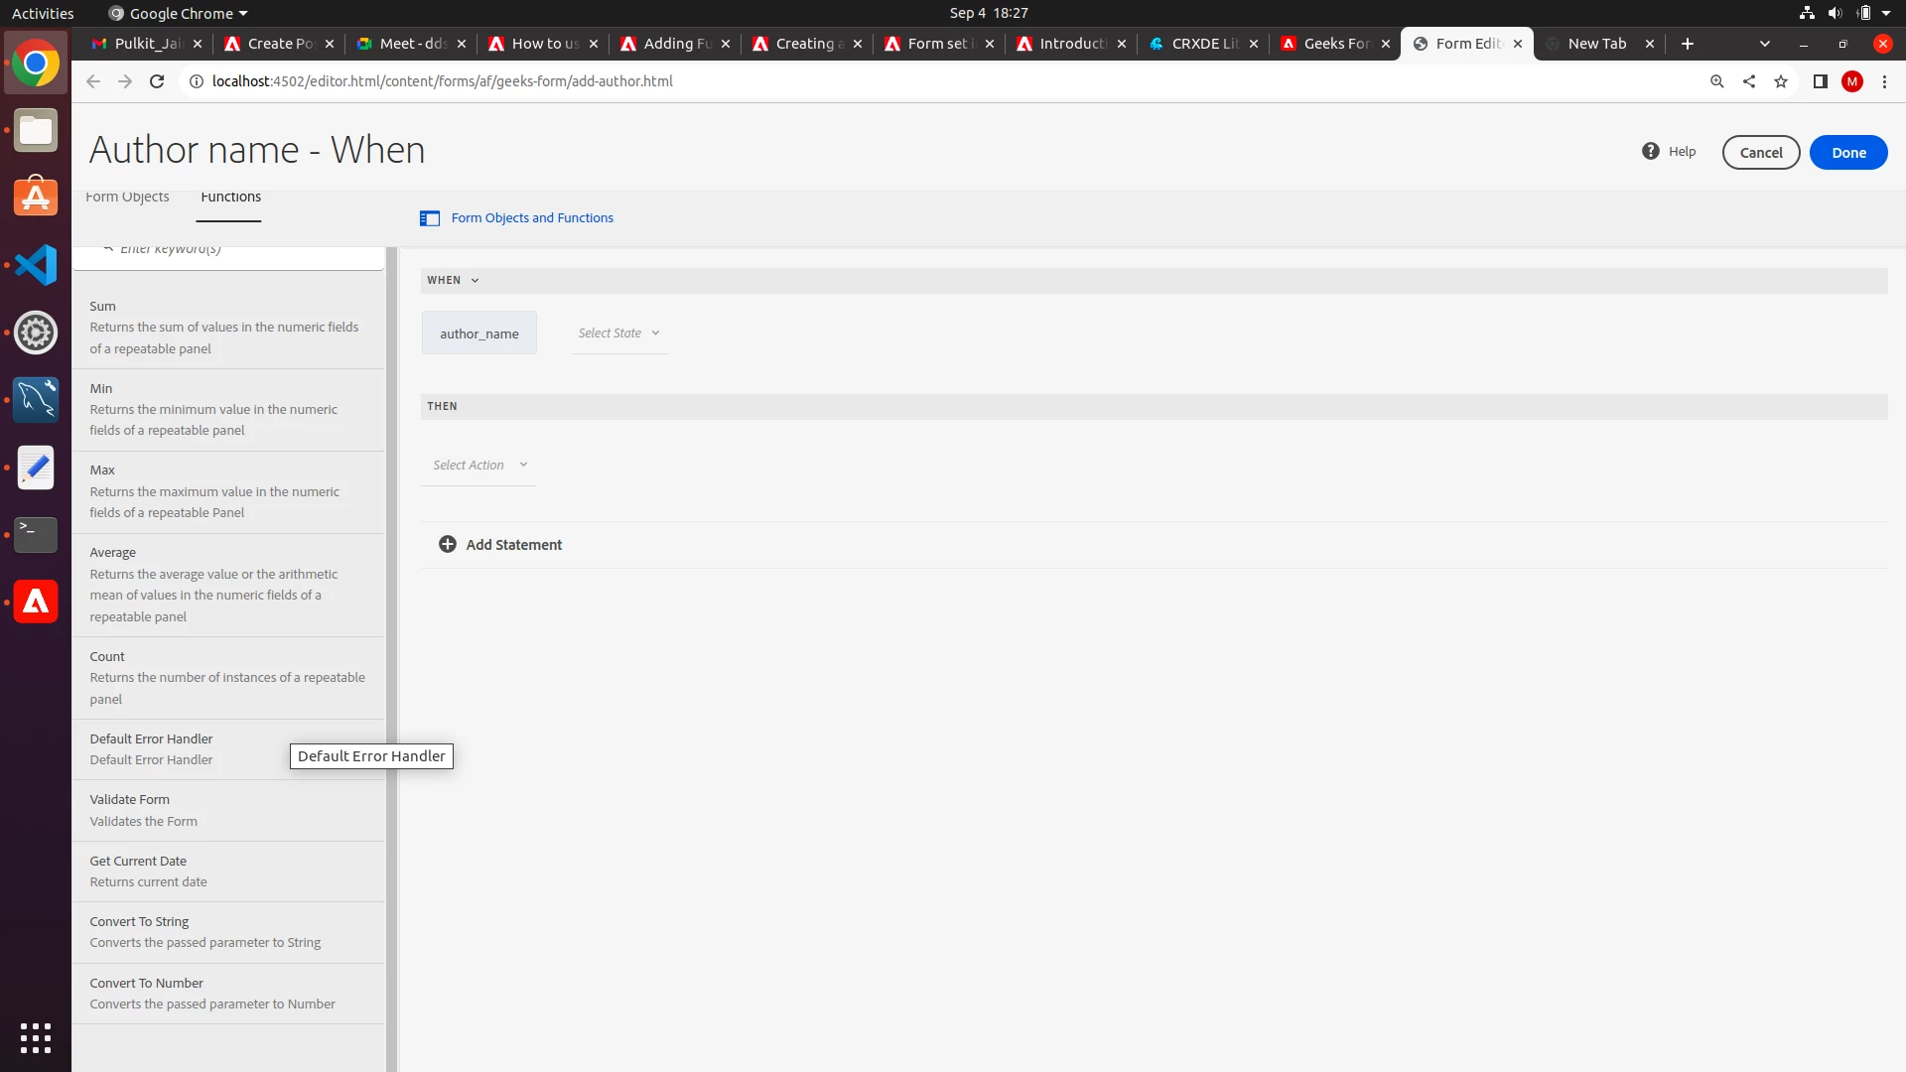Screen dimensions: 1906x1072
Task: Open the Chrome side panel icon
Action: click(x=1820, y=81)
